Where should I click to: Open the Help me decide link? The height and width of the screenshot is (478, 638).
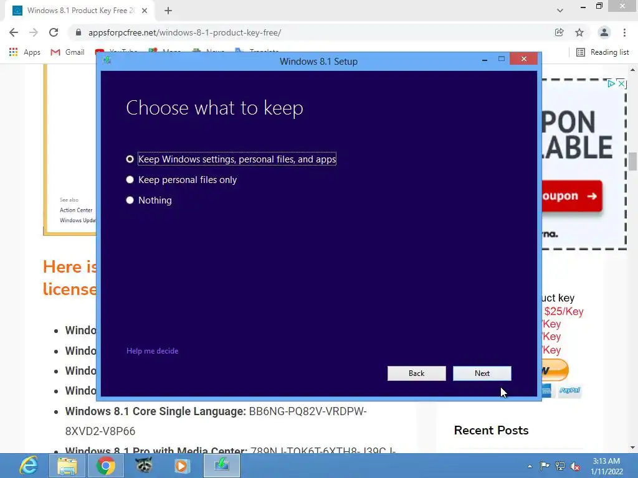coord(152,351)
